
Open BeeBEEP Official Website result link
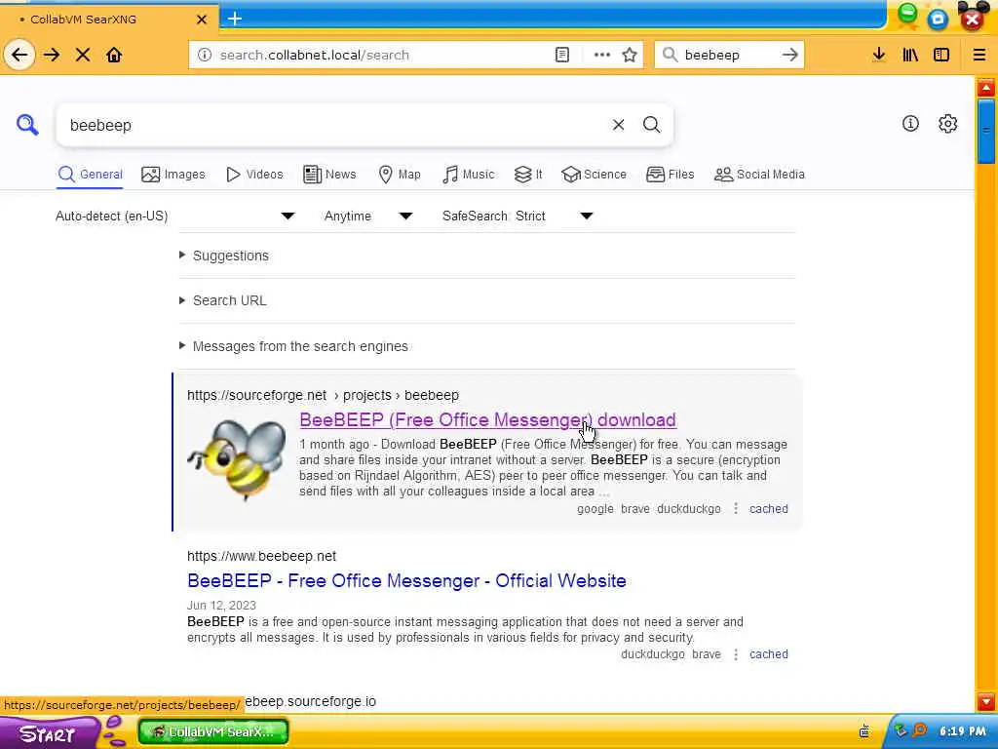pyautogui.click(x=406, y=581)
